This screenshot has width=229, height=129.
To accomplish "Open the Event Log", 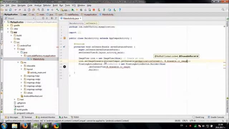I will coord(198,117).
